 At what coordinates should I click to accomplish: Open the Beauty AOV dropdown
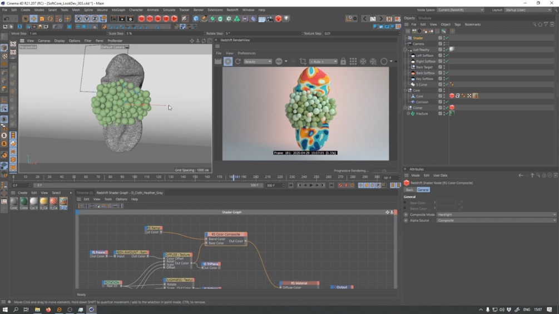click(258, 62)
